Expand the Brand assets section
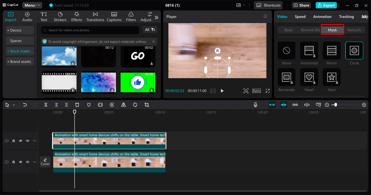371x195 pixels. pos(20,62)
